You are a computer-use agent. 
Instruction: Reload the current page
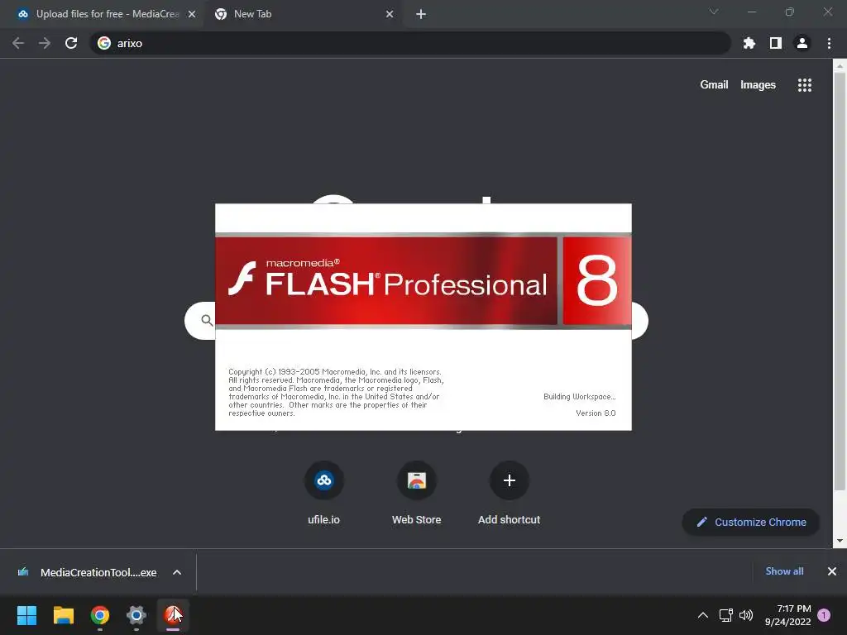[71, 43]
